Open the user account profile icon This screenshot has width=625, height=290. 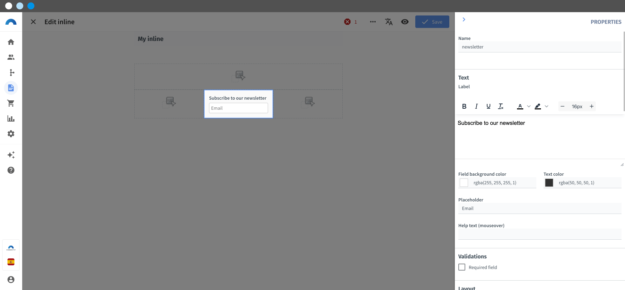point(11,280)
